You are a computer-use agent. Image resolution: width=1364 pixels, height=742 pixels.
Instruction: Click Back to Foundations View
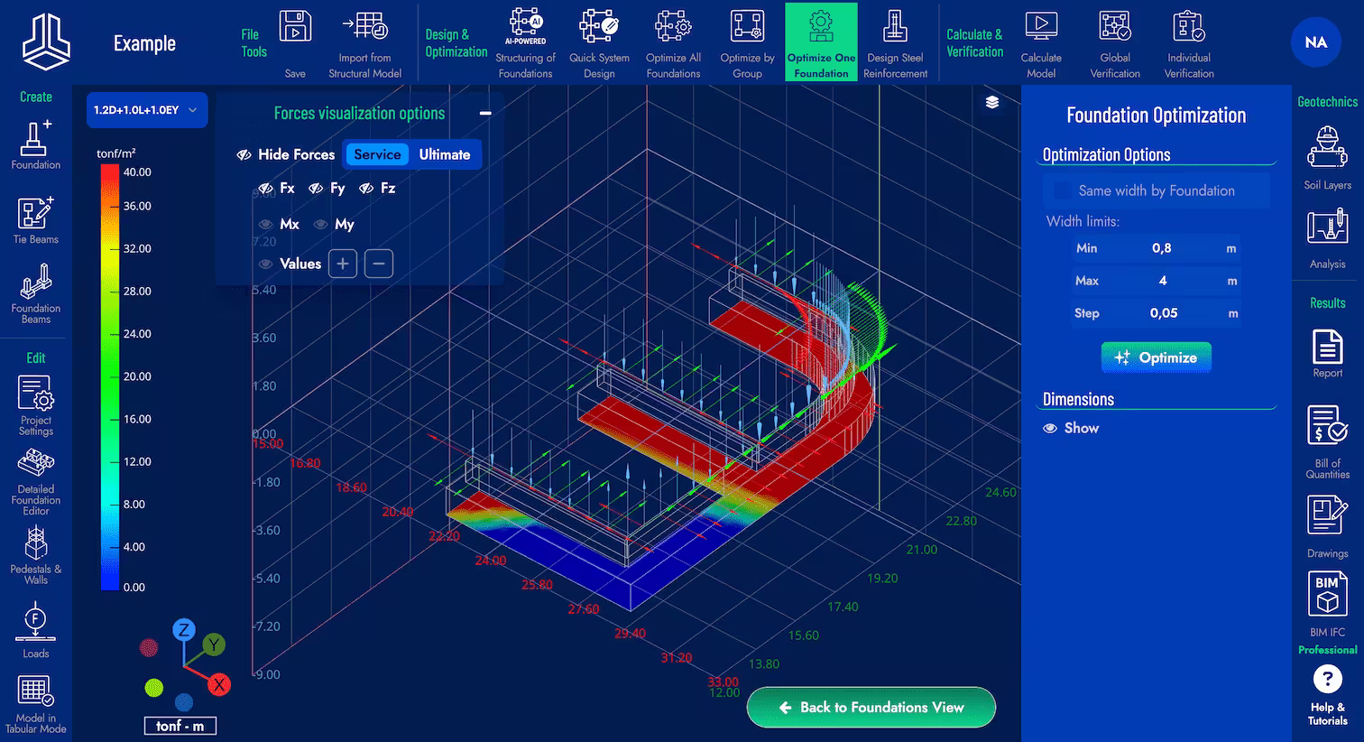click(x=869, y=707)
